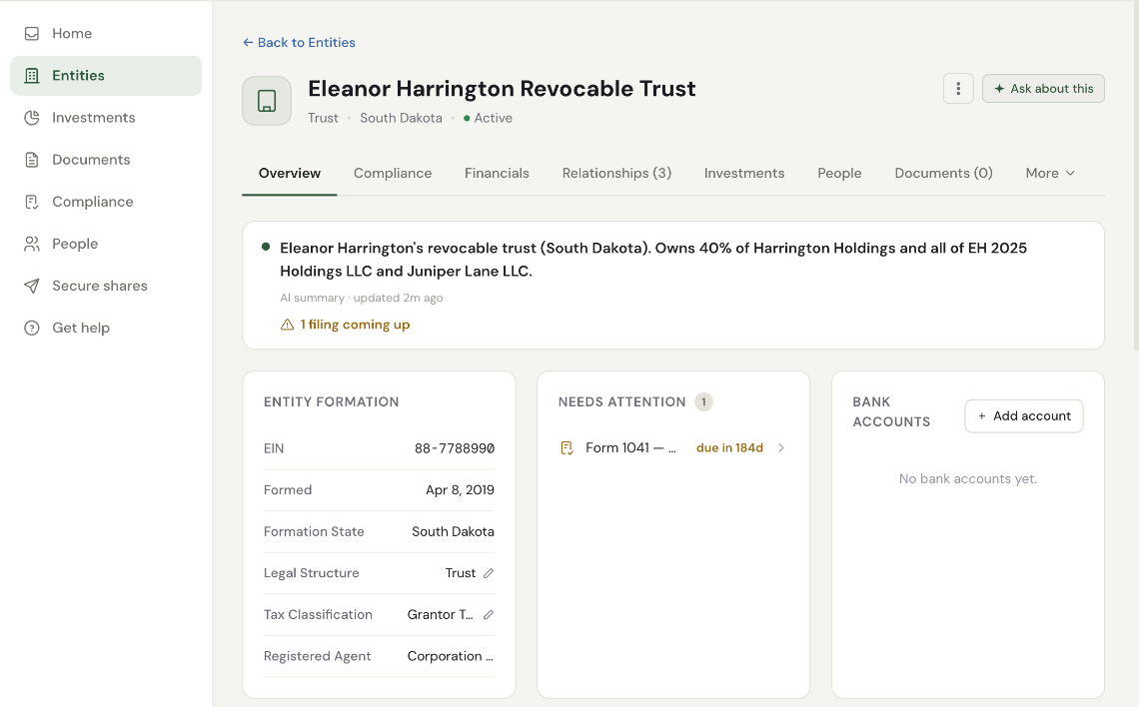Click the sparkle icon in Ask about this
The image size is (1139, 707).
999,89
